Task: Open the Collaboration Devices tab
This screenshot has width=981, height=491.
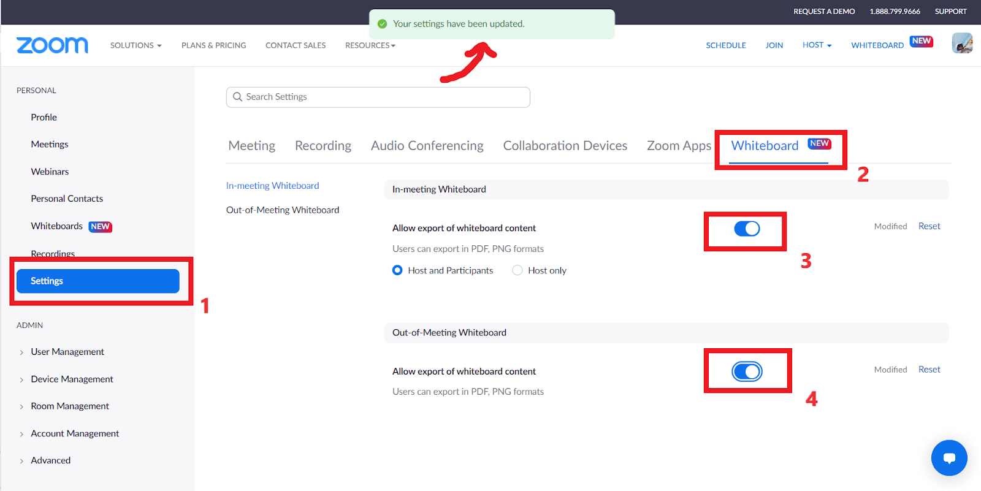Action: (x=565, y=146)
